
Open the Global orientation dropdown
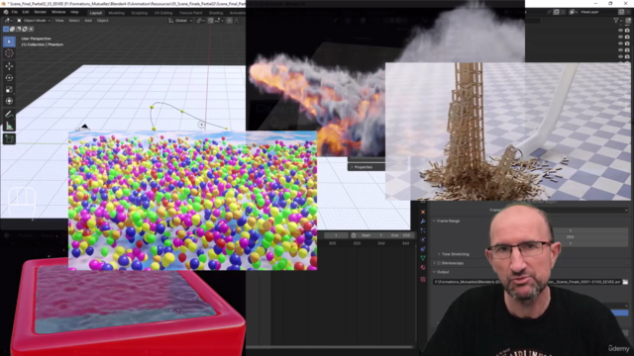point(180,20)
